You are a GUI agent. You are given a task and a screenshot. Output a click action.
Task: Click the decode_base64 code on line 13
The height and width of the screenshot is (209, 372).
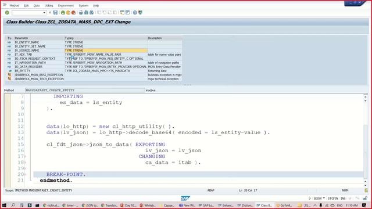tap(150, 132)
